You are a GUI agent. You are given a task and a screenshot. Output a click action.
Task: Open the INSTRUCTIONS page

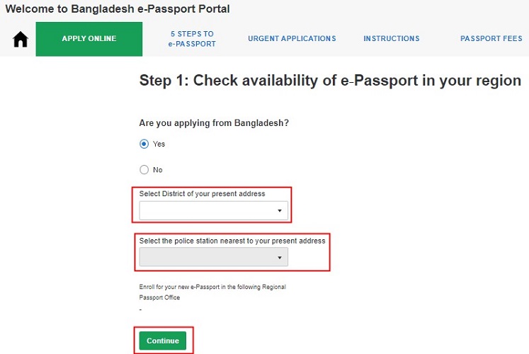pyautogui.click(x=392, y=39)
